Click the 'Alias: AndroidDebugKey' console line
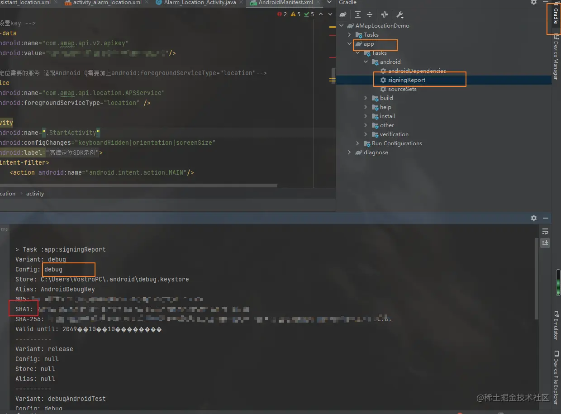This screenshot has width=561, height=414. tap(55, 289)
